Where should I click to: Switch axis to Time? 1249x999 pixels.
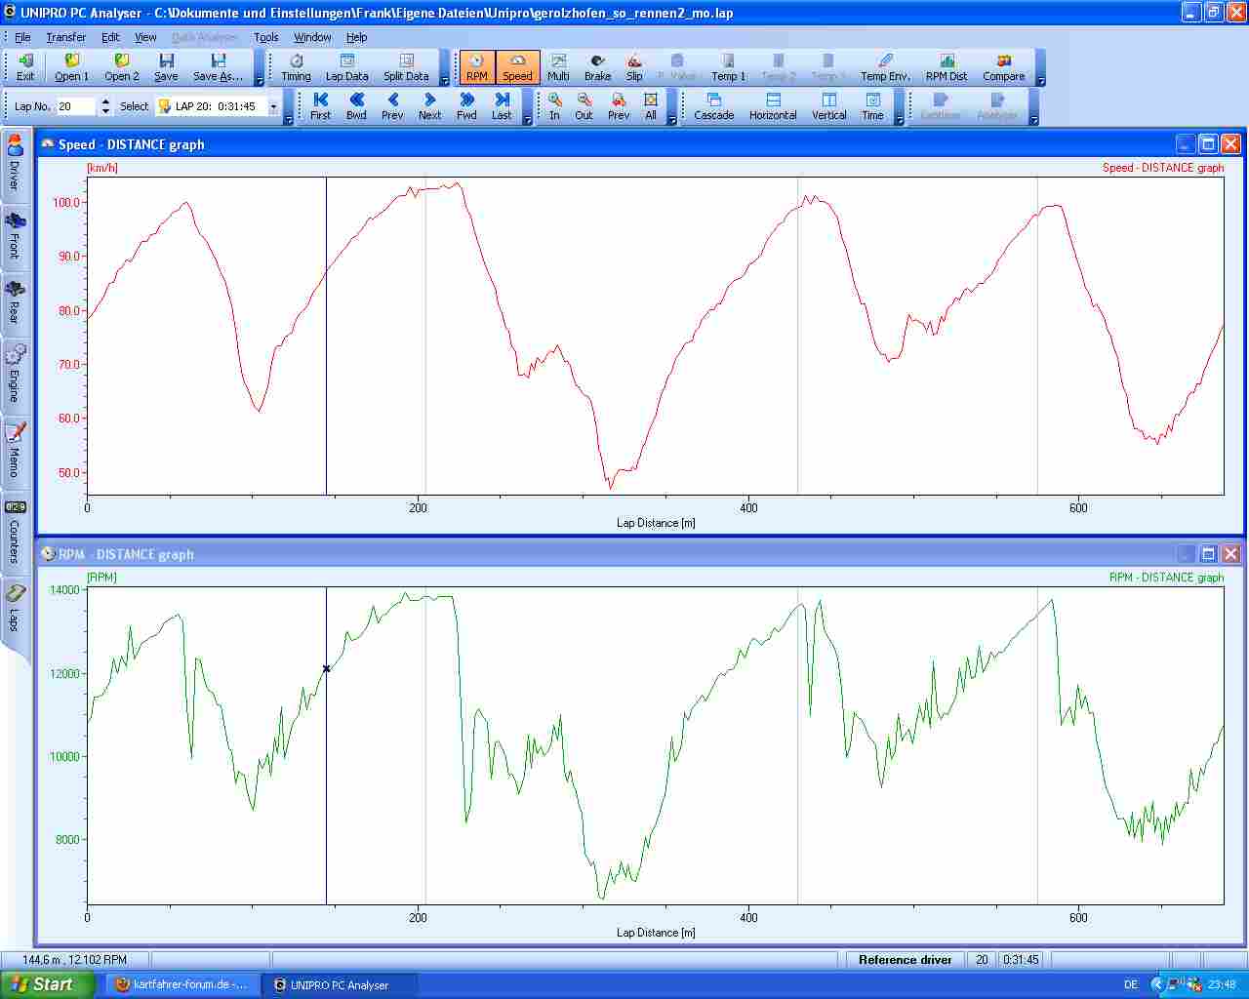tap(872, 106)
